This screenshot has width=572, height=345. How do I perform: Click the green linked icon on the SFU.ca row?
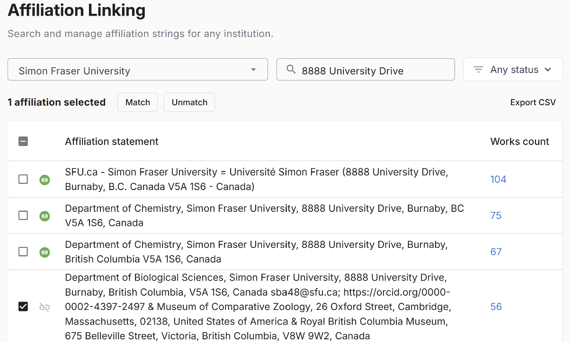click(45, 180)
